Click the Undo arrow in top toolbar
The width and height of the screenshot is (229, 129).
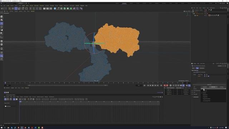click(2, 9)
